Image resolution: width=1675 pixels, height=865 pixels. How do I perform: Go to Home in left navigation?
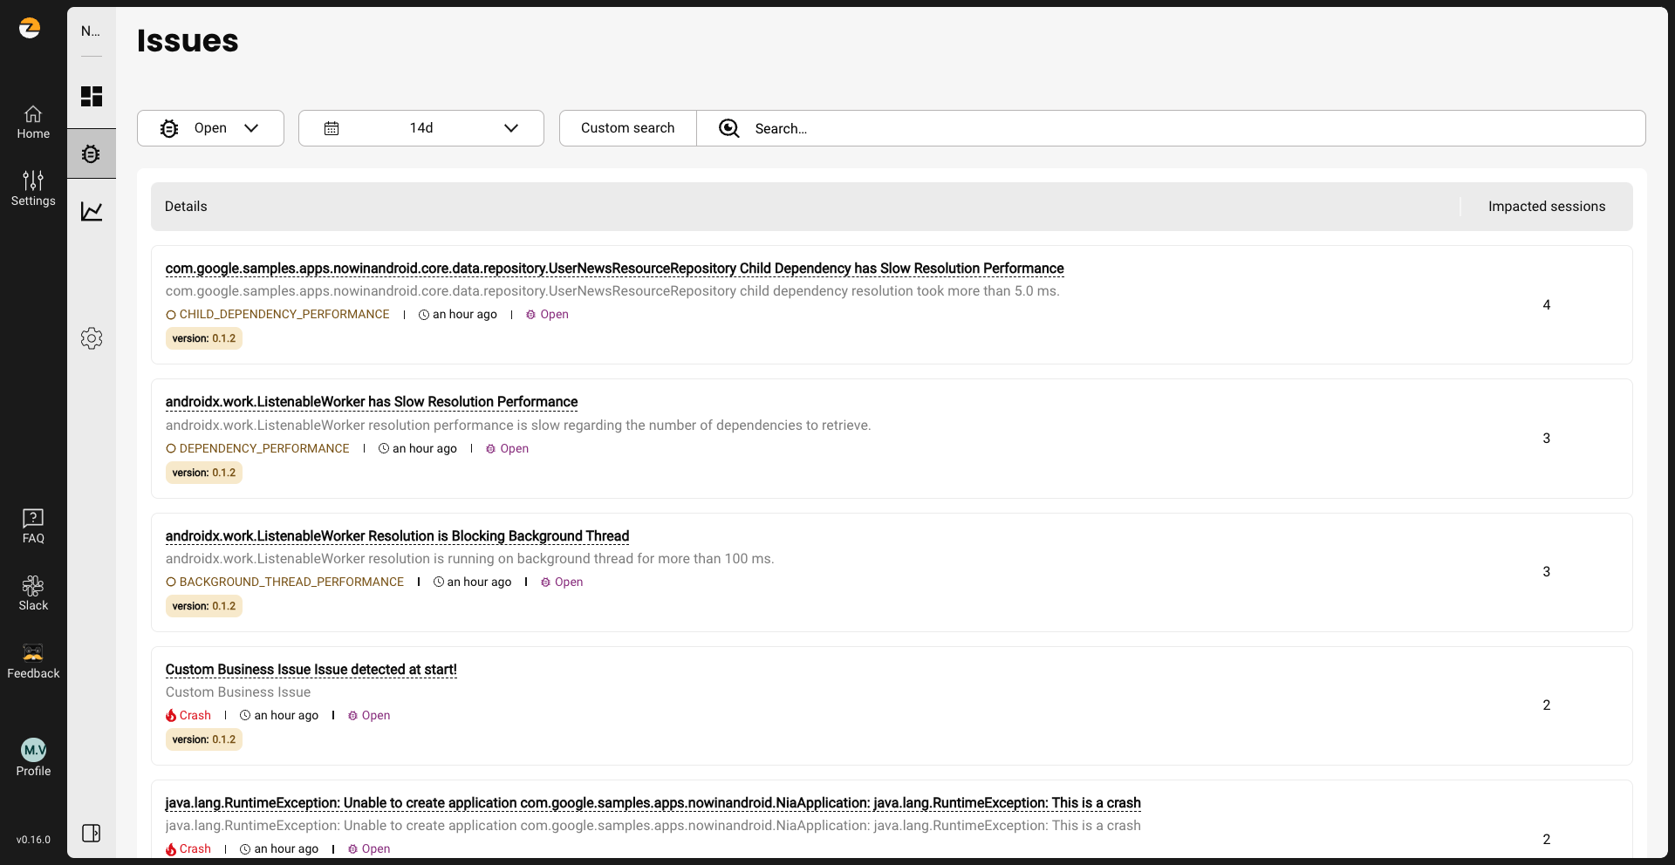click(x=33, y=122)
